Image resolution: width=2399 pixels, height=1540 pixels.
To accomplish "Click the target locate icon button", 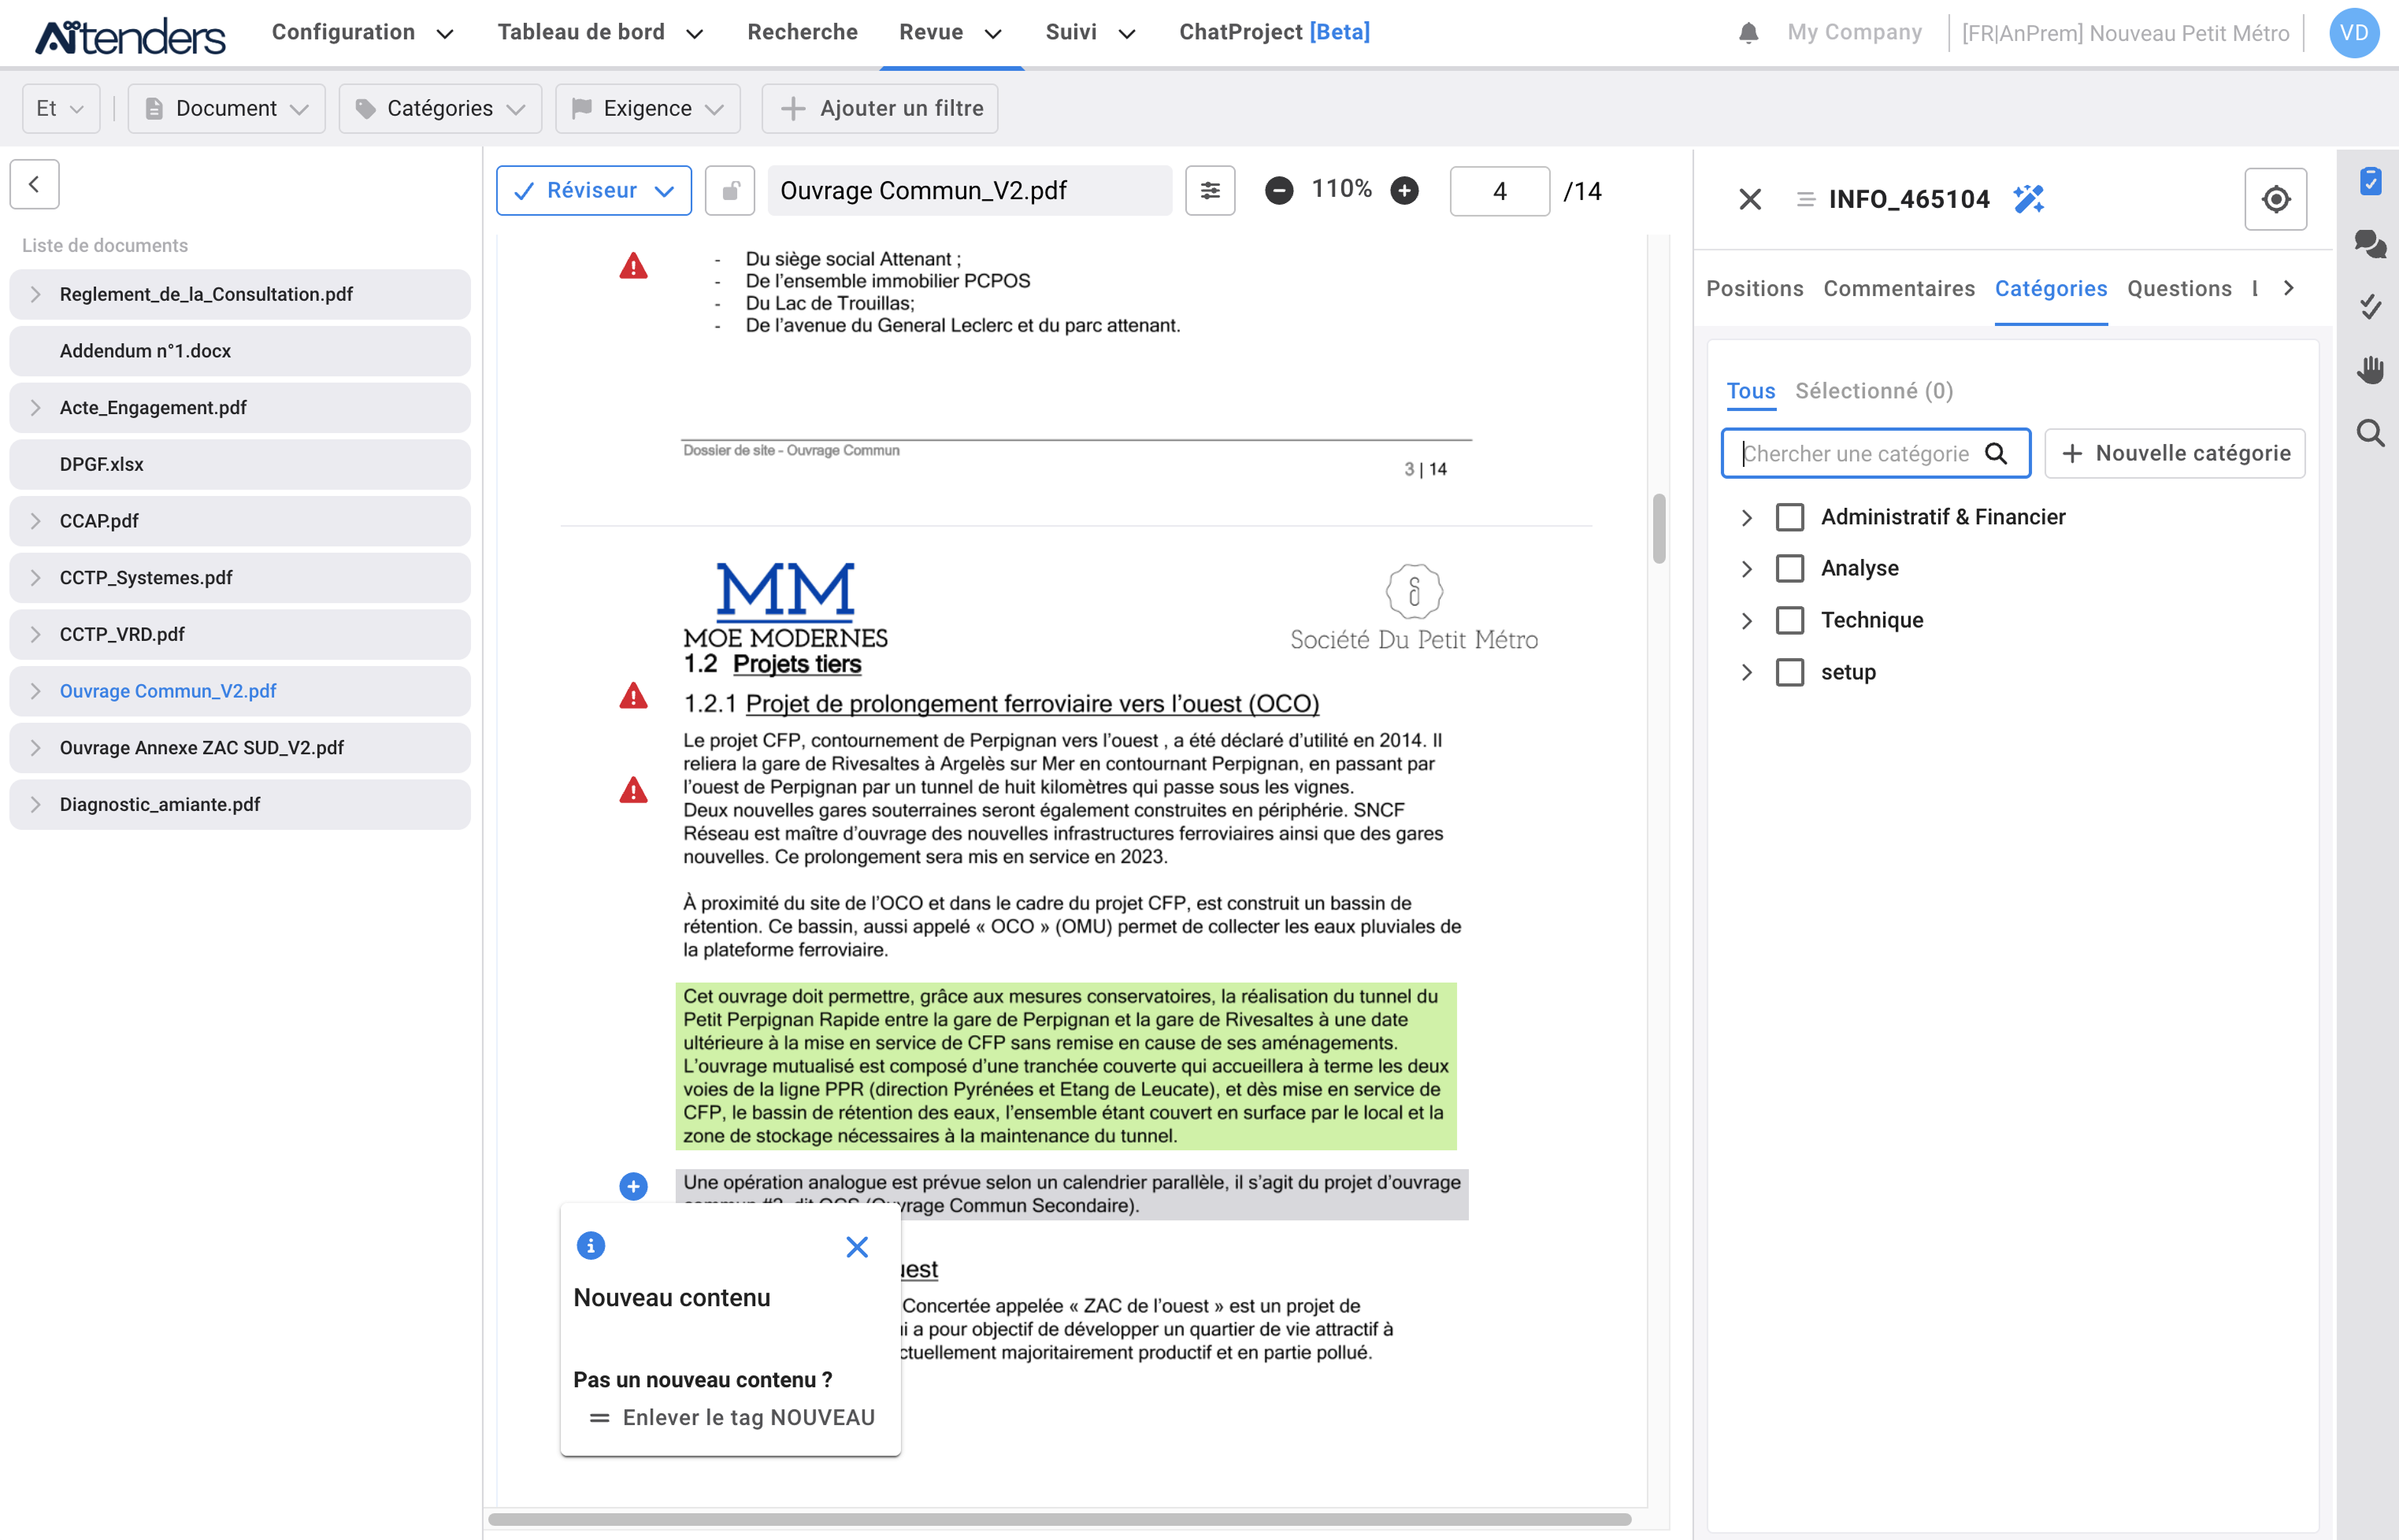I will (x=2275, y=199).
